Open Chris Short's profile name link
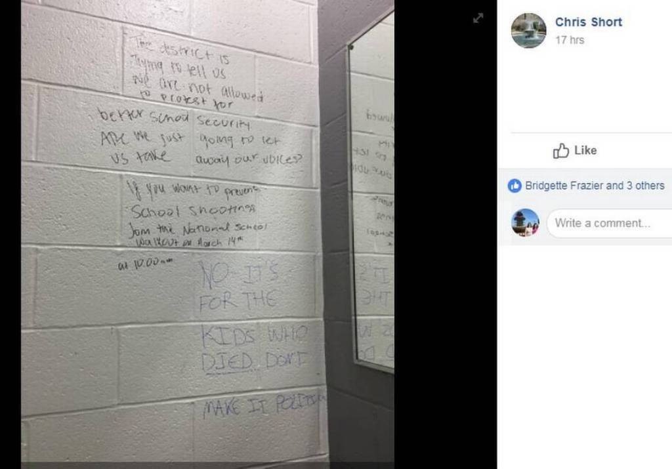The width and height of the screenshot is (672, 469). (x=589, y=22)
